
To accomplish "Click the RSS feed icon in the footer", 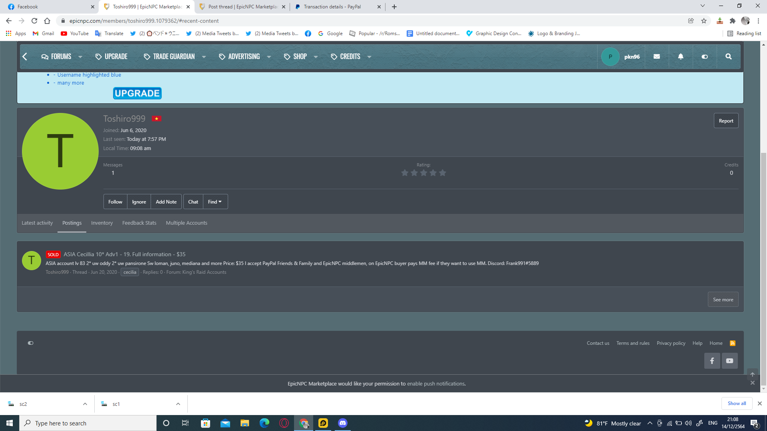I will point(733,343).
